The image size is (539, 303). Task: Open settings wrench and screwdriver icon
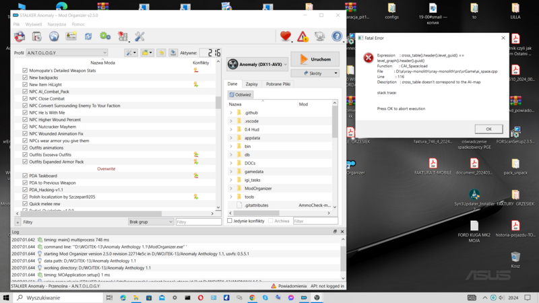tap(140, 36)
